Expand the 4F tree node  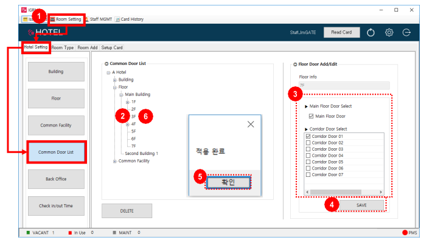pyautogui.click(x=128, y=125)
